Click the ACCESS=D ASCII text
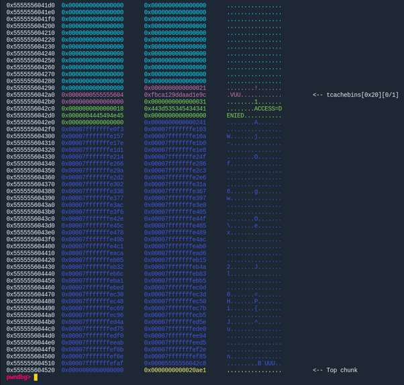 click(x=268, y=109)
